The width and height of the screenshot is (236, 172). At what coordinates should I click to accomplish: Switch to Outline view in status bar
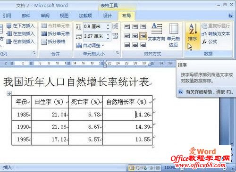(x=151, y=168)
